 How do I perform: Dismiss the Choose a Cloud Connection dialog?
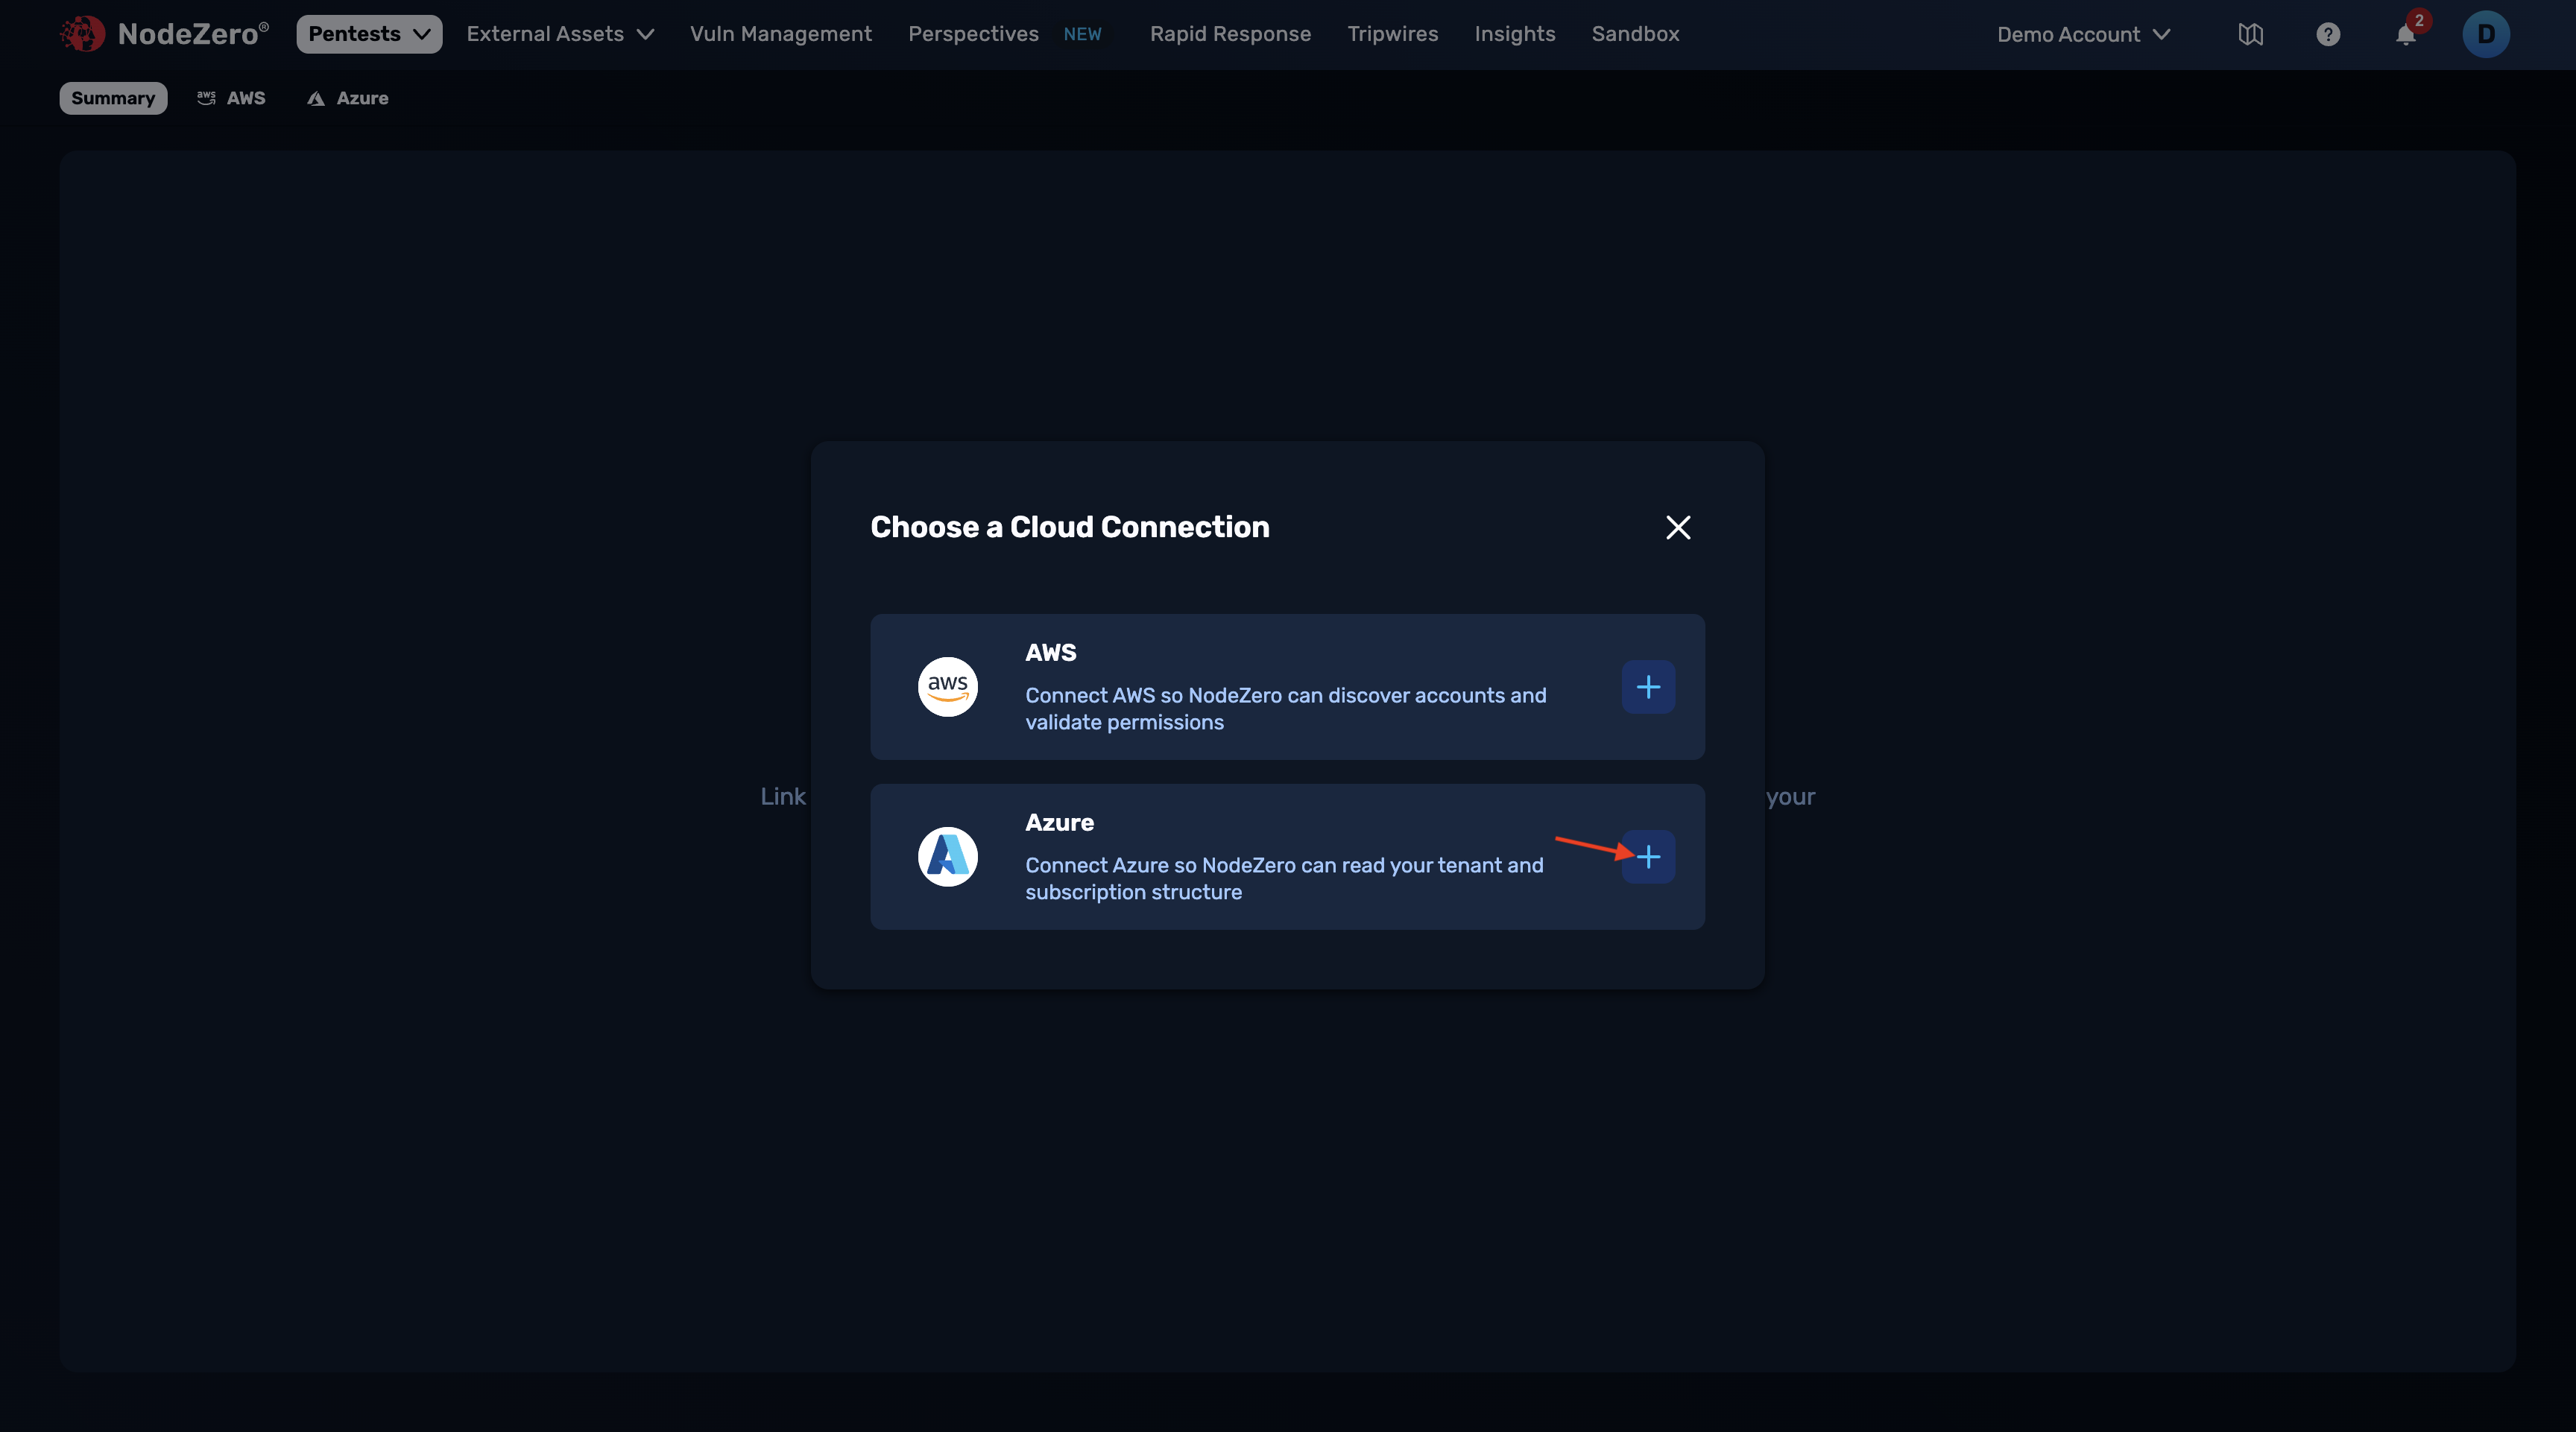[x=1677, y=528]
